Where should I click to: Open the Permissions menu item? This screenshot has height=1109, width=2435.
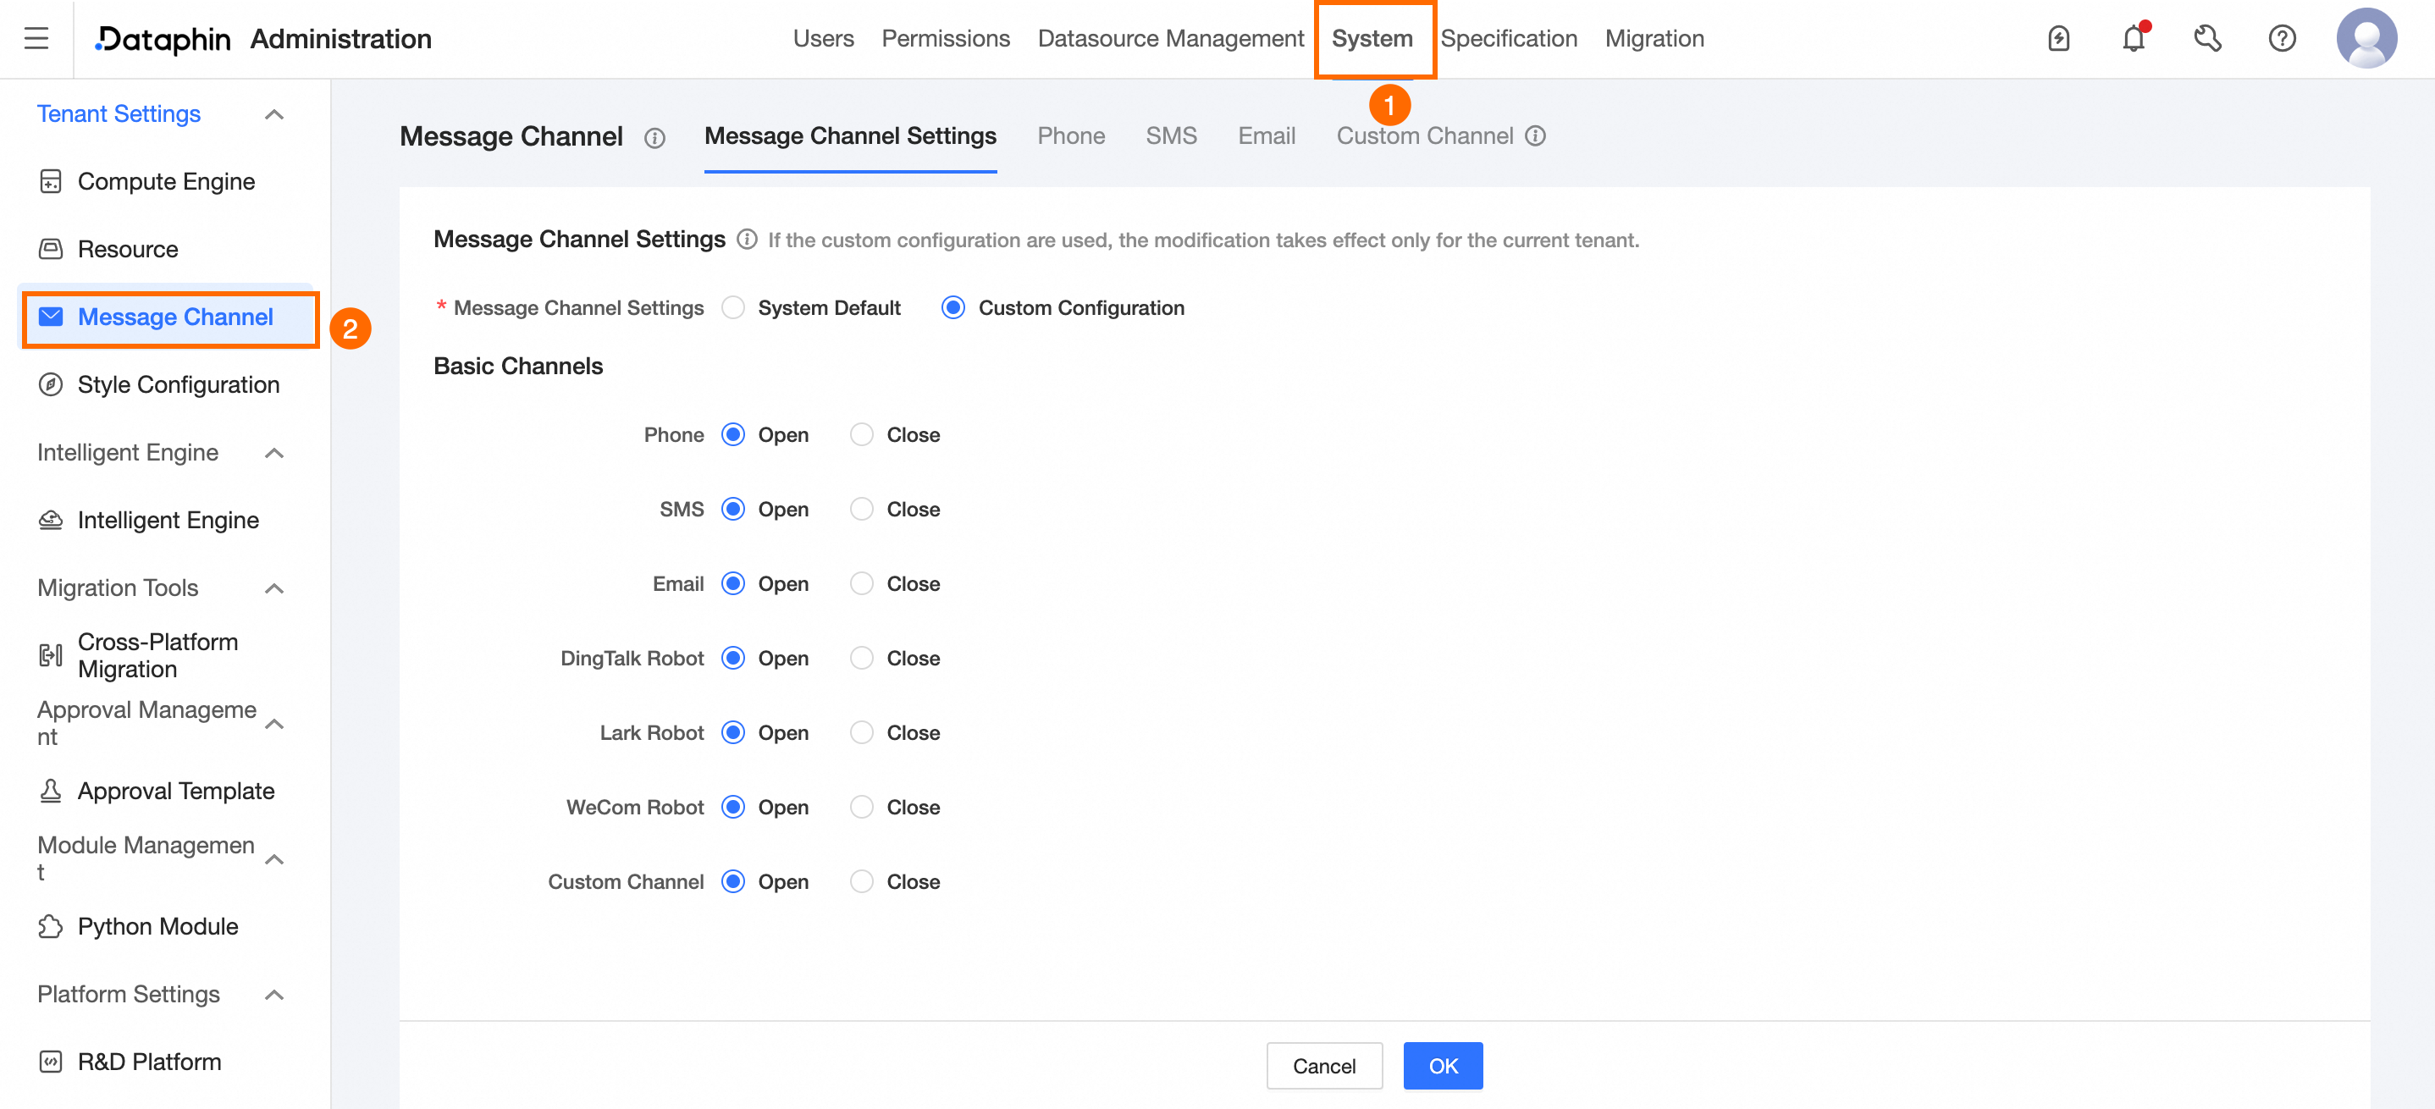[x=945, y=39]
